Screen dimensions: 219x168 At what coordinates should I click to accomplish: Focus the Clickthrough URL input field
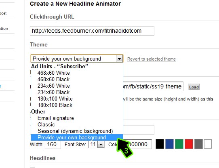coord(92,31)
